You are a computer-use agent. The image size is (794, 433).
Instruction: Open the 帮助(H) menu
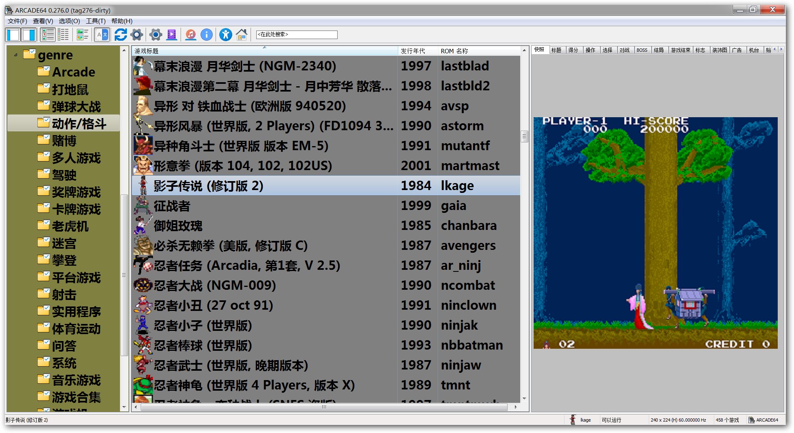122,21
